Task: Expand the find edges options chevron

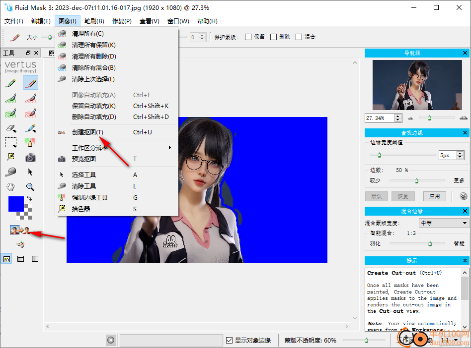Action: point(463,196)
